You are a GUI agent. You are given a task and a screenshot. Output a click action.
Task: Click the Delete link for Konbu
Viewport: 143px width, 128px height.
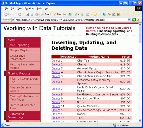pos(56,114)
